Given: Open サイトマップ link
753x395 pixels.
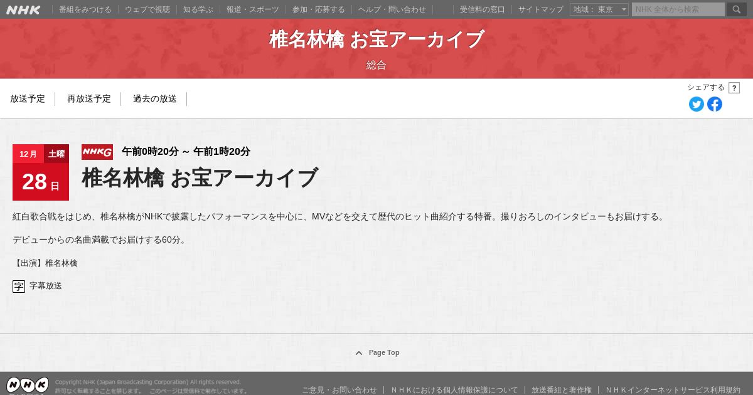Looking at the screenshot, I should point(541,9).
